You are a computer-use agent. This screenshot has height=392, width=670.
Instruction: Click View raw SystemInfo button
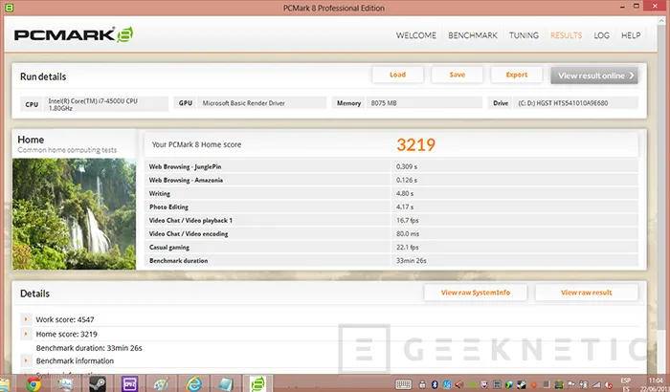(476, 293)
